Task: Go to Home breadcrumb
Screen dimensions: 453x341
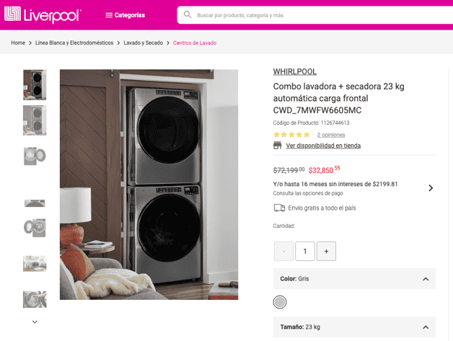Action: (18, 43)
